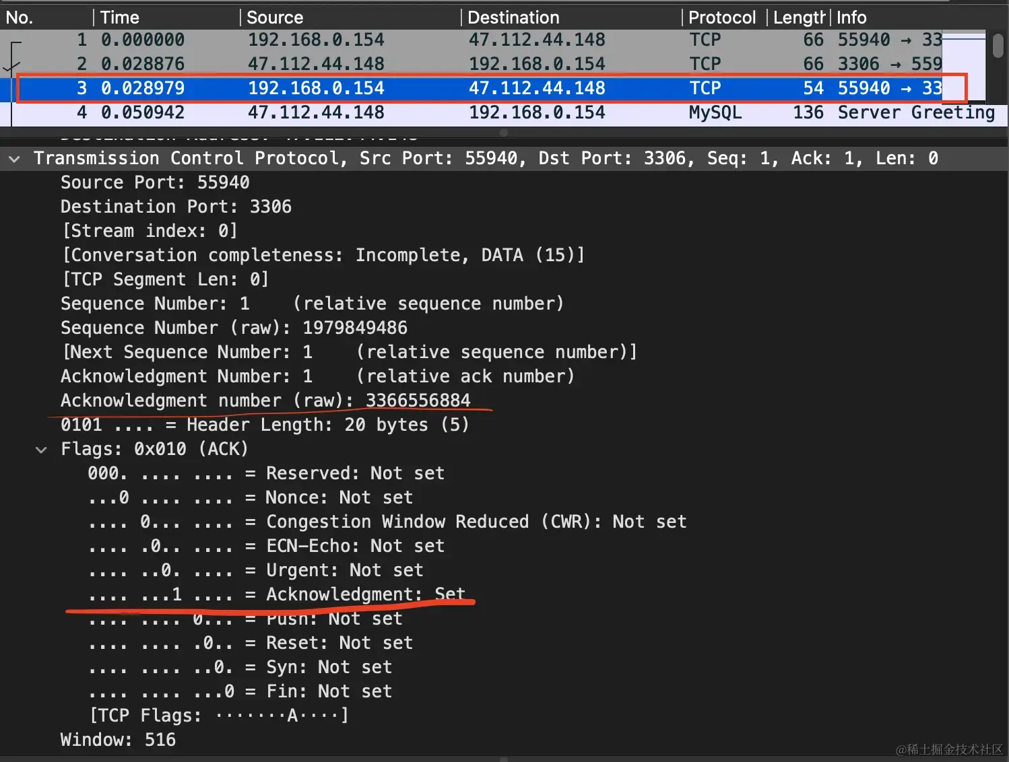Click destination 192.168.0.154 in packet 2

coord(537,64)
